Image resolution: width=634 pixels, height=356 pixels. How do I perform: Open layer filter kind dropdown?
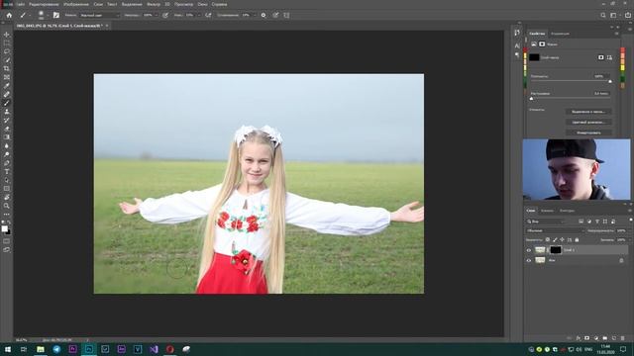[x=546, y=222]
